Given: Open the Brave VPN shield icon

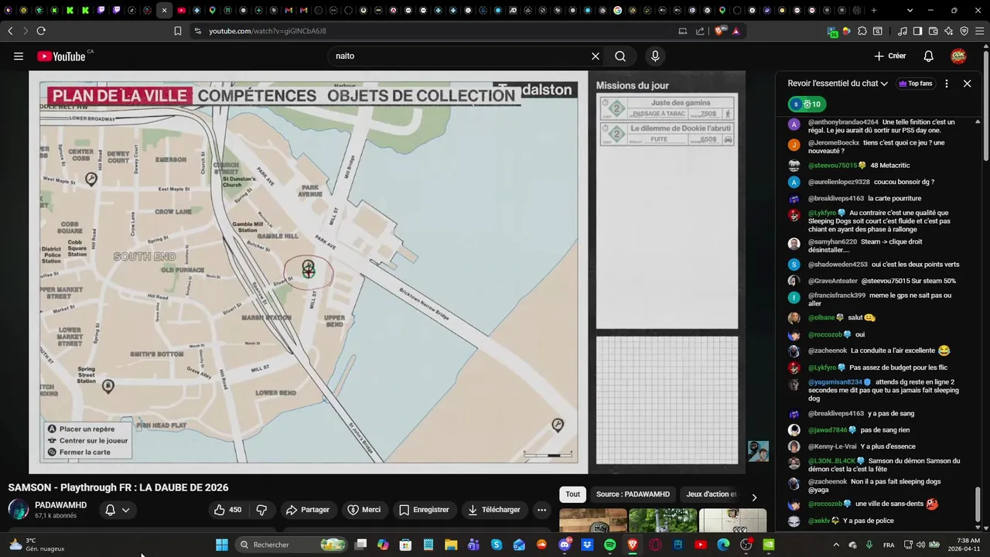Looking at the screenshot, I should (x=964, y=31).
